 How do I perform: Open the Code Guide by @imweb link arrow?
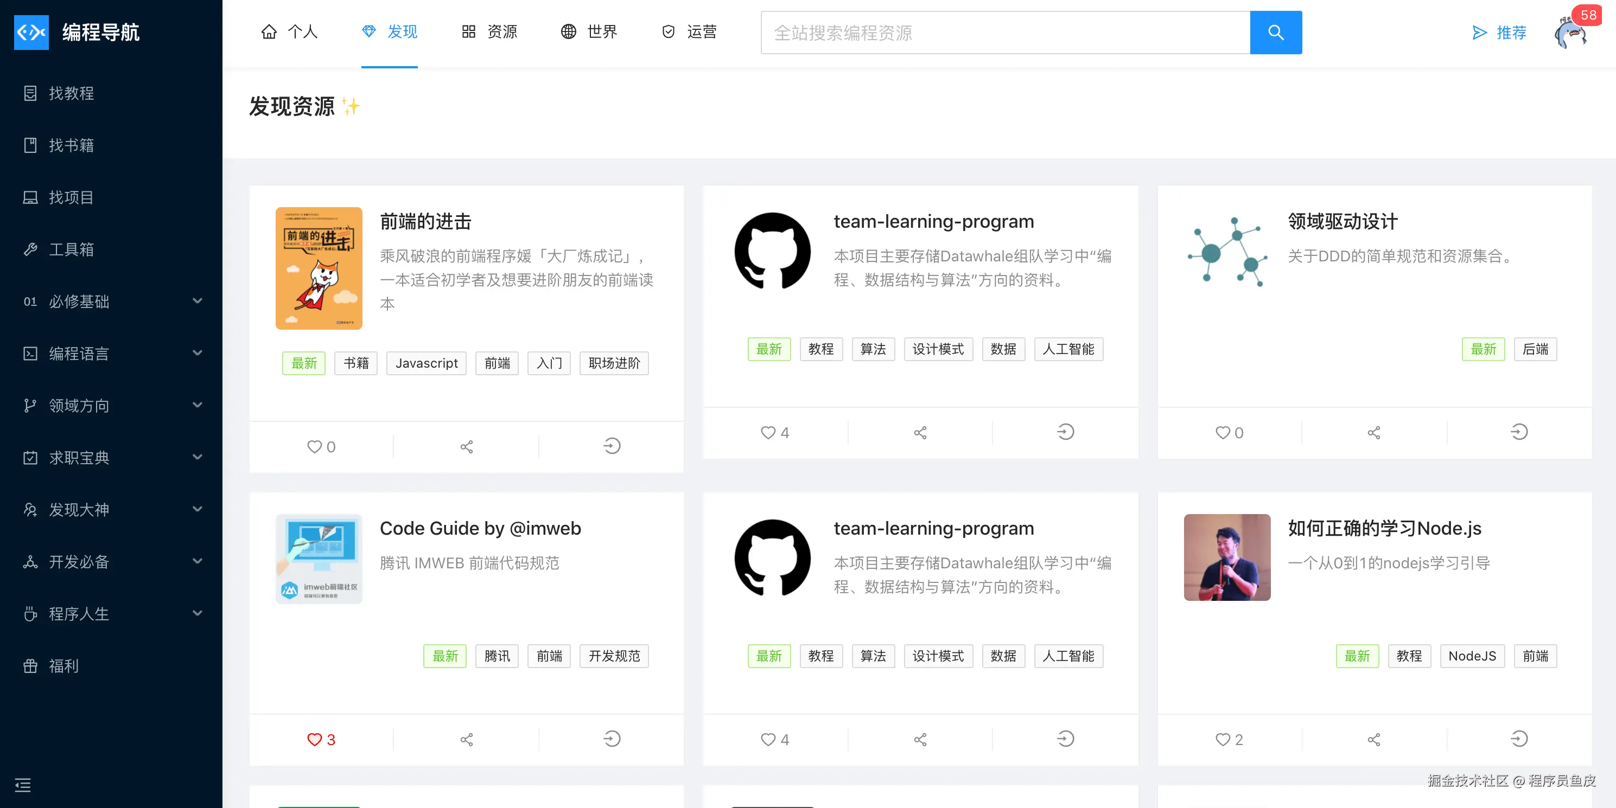pyautogui.click(x=612, y=739)
